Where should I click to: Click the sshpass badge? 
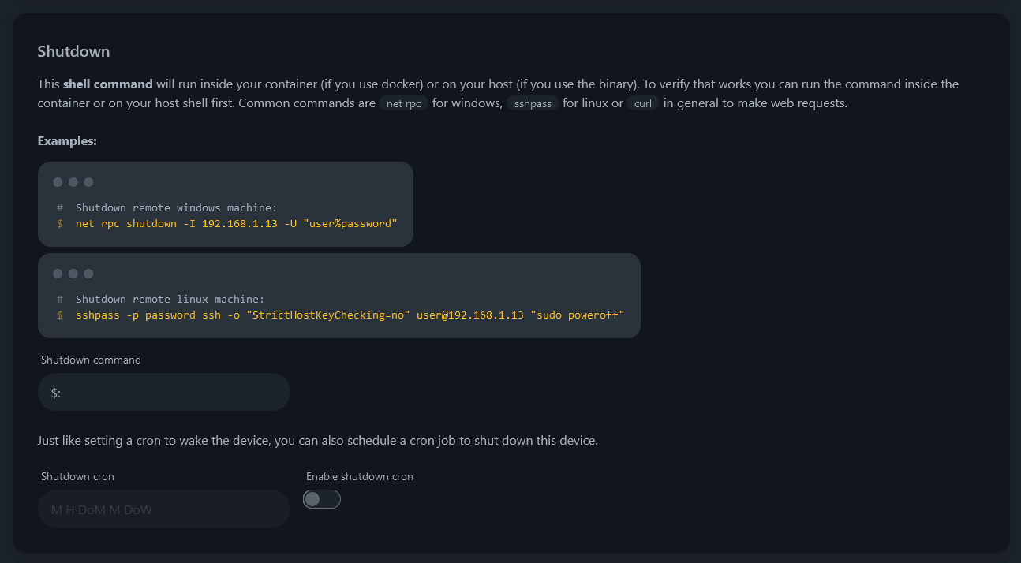pyautogui.click(x=533, y=103)
